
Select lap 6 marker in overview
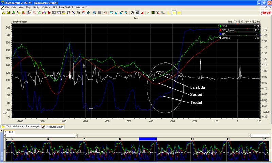[48, 139]
